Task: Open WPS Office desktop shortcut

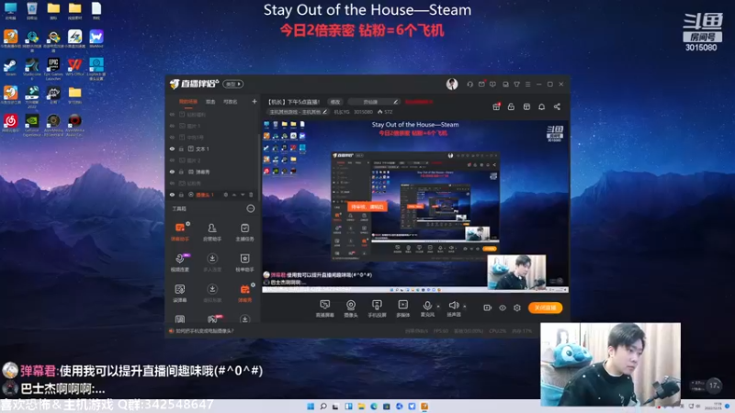Action: tap(74, 67)
